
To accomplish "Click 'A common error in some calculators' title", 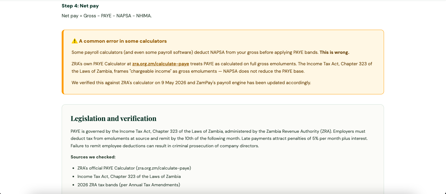I will (123, 41).
